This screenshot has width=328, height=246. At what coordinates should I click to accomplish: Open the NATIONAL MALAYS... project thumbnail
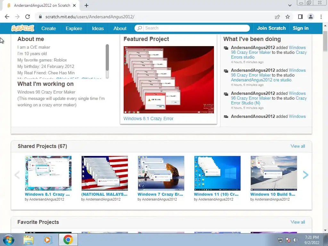coord(105,173)
